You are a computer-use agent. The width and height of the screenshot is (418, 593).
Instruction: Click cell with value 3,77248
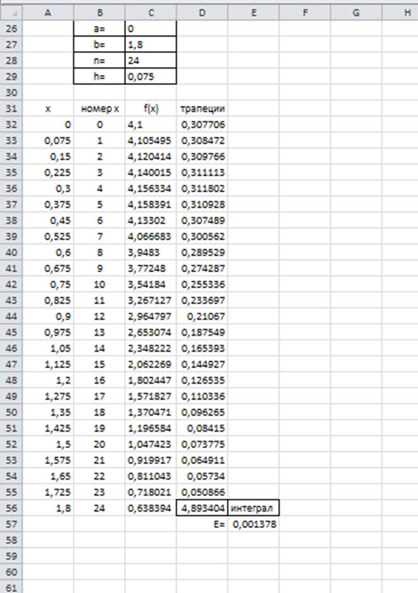[151, 268]
